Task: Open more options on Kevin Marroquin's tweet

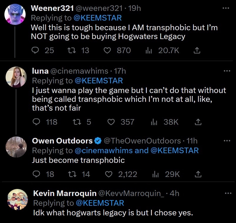Action: 228,193
